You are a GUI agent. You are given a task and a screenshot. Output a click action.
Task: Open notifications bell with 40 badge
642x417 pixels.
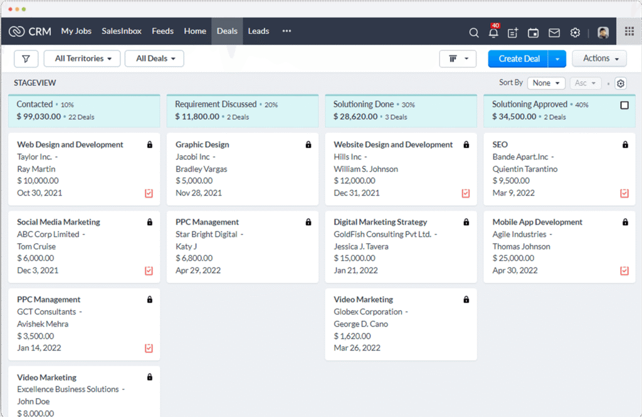pyautogui.click(x=494, y=31)
